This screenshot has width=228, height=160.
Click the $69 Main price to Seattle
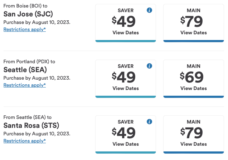tap(192, 77)
